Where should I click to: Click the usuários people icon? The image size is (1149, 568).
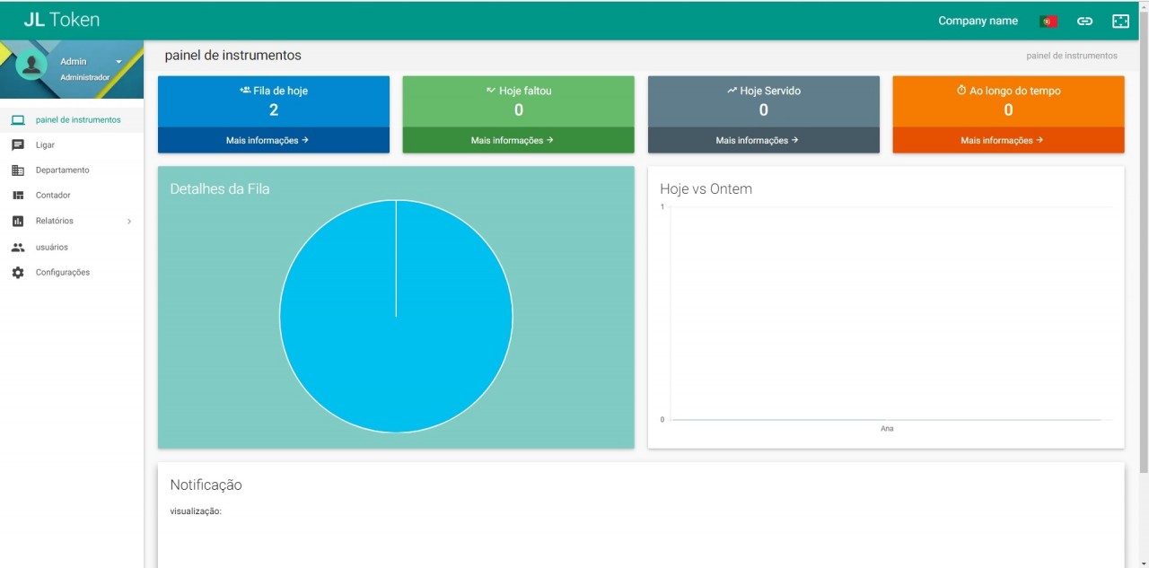(x=17, y=247)
